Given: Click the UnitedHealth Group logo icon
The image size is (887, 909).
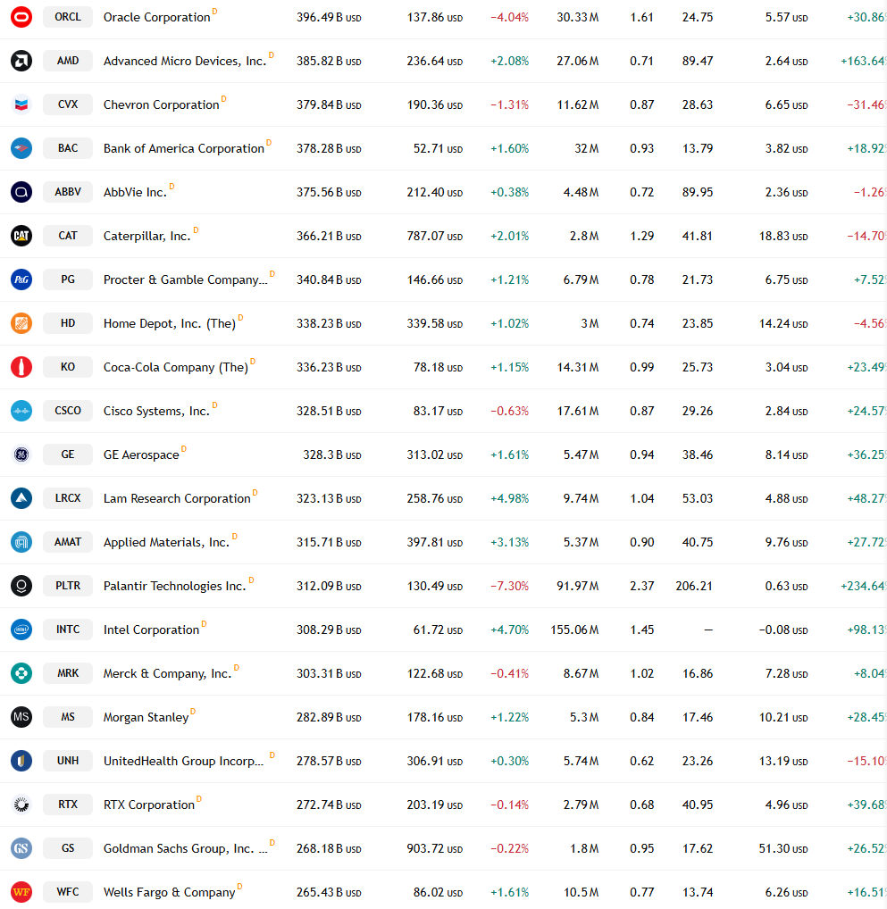Looking at the screenshot, I should click(21, 761).
